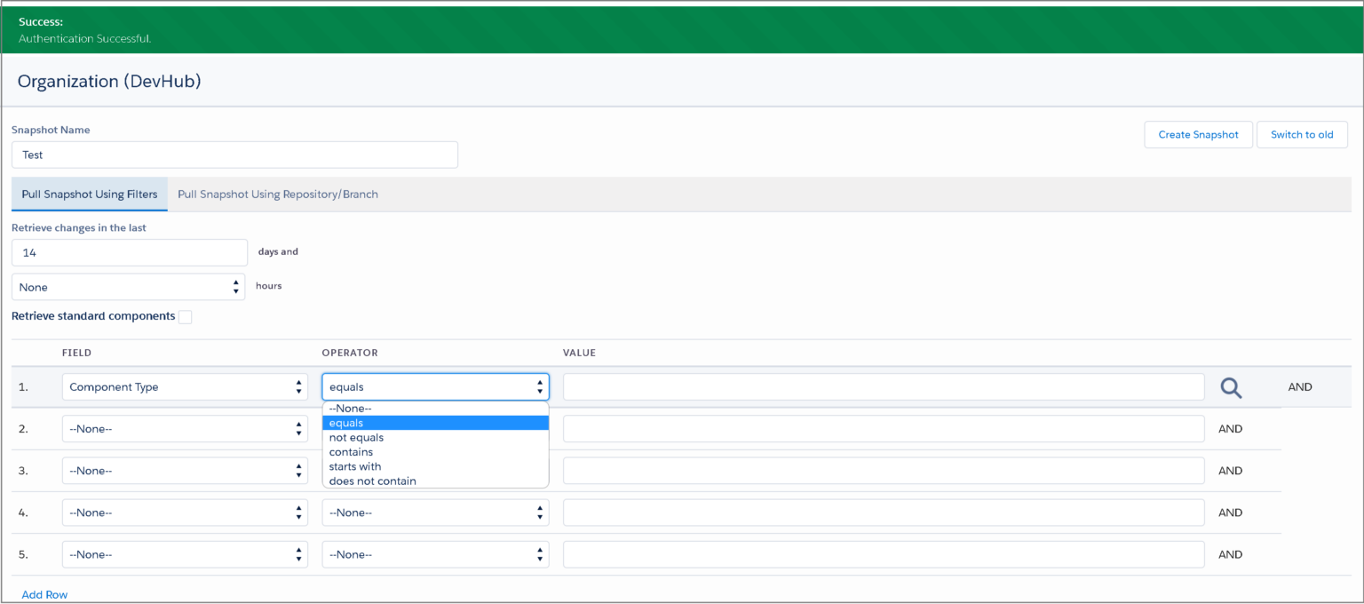
Task: Switch to the Pull Snapshot Using Repository/Branch tab
Action: point(277,194)
